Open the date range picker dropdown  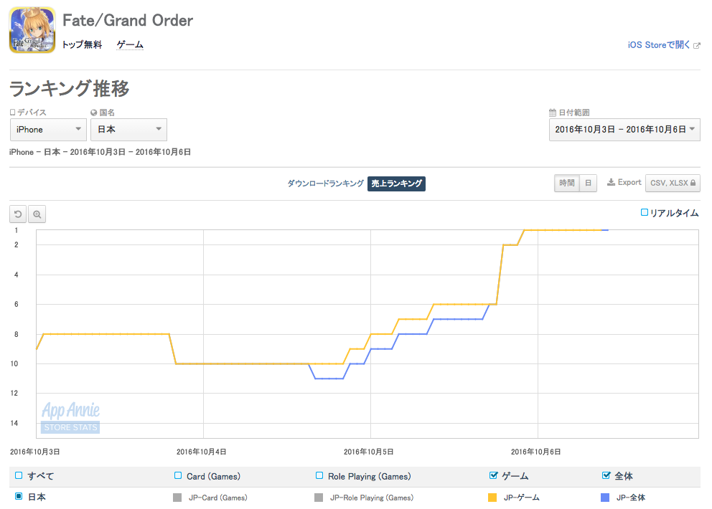(624, 130)
